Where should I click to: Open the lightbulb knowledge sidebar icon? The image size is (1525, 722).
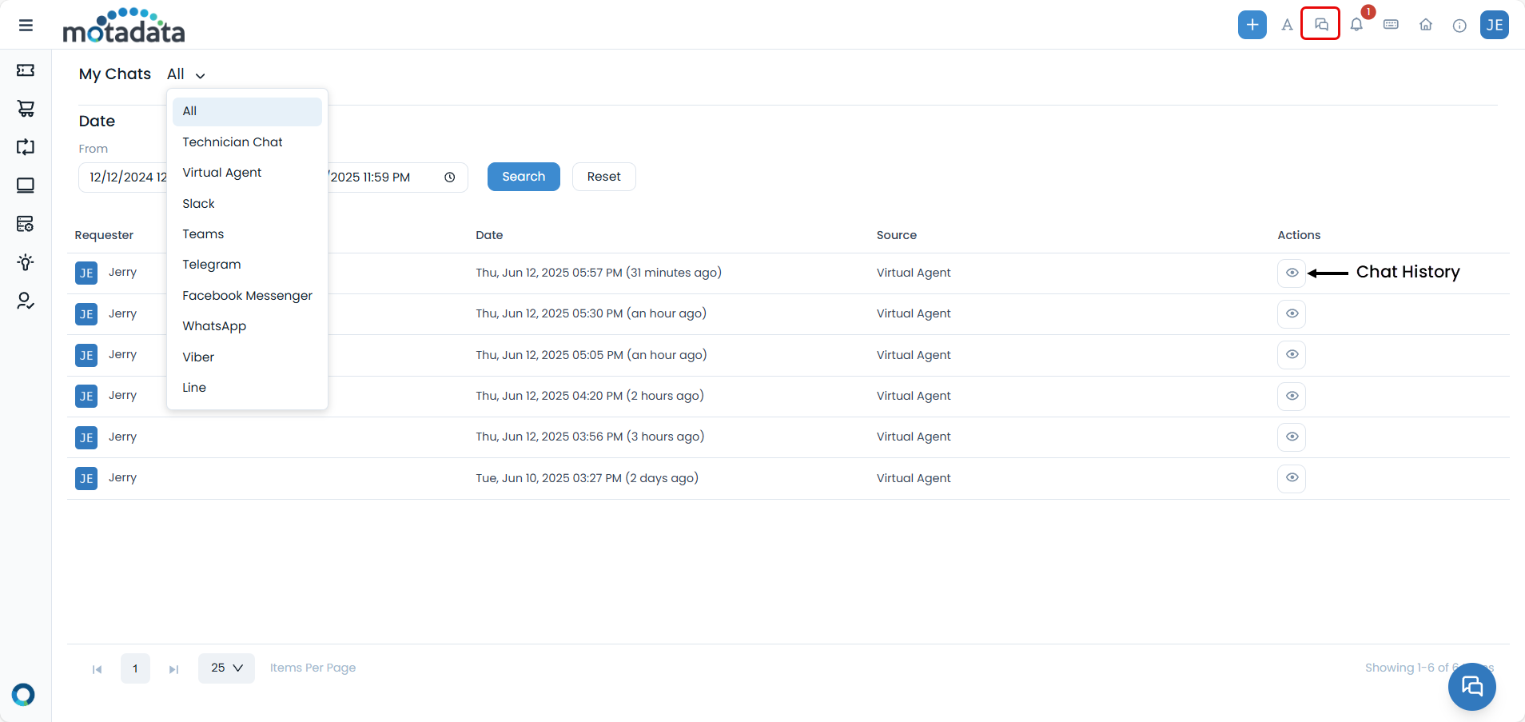pos(26,262)
